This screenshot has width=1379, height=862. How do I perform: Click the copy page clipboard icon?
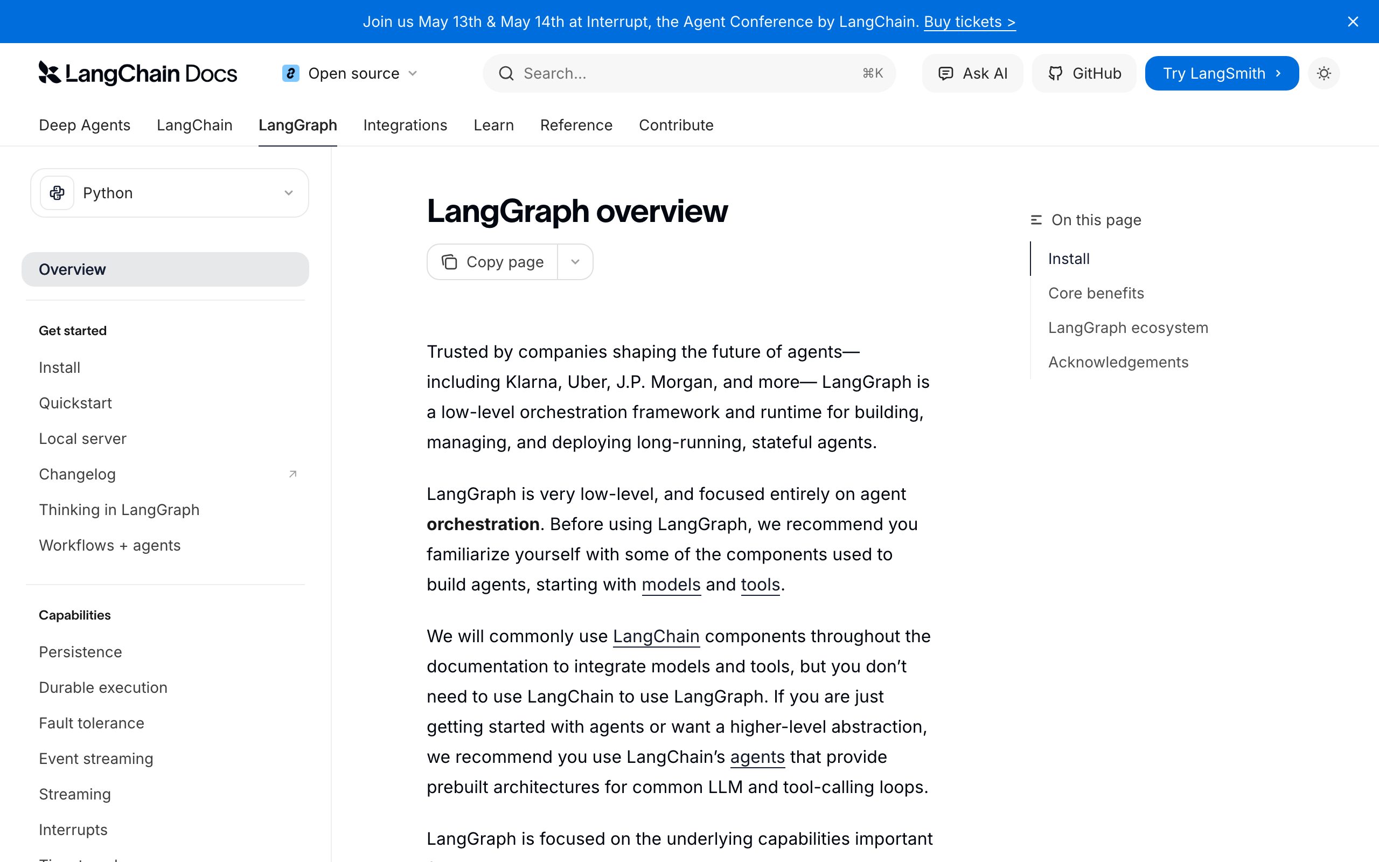click(x=449, y=262)
